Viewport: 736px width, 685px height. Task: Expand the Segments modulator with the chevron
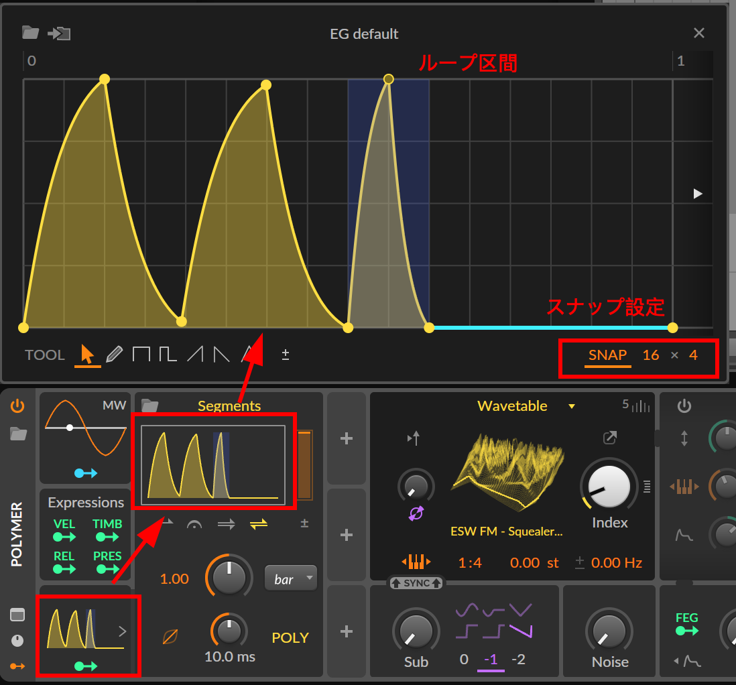(x=123, y=631)
